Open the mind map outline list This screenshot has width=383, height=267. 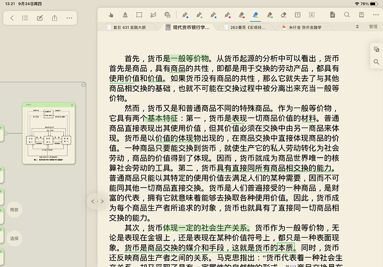point(25,18)
